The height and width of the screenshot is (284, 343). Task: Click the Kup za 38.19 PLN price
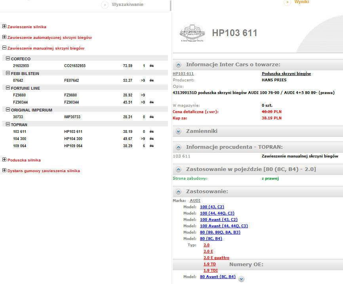(x=271, y=118)
